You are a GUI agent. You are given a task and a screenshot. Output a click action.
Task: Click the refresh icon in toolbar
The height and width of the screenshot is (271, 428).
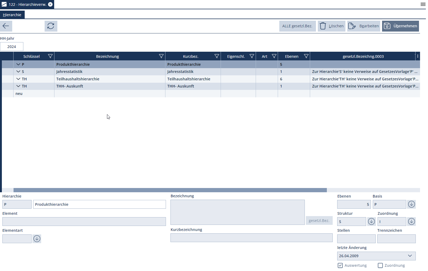pyautogui.click(x=51, y=26)
